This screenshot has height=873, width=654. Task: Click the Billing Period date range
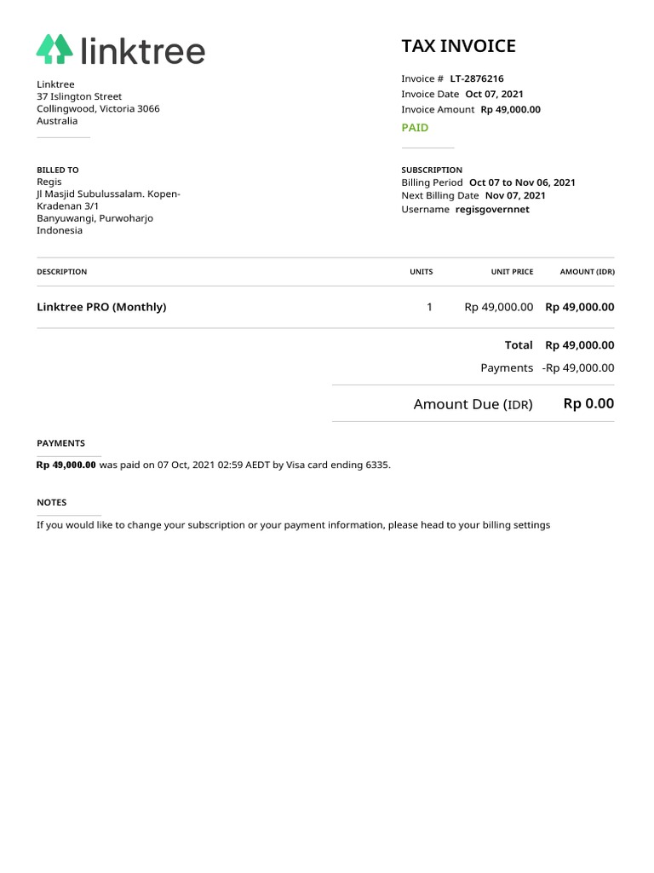[x=522, y=182]
